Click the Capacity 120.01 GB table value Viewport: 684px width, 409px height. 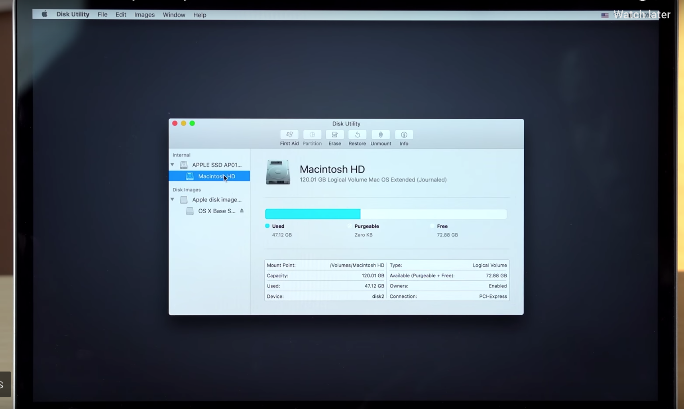(373, 275)
